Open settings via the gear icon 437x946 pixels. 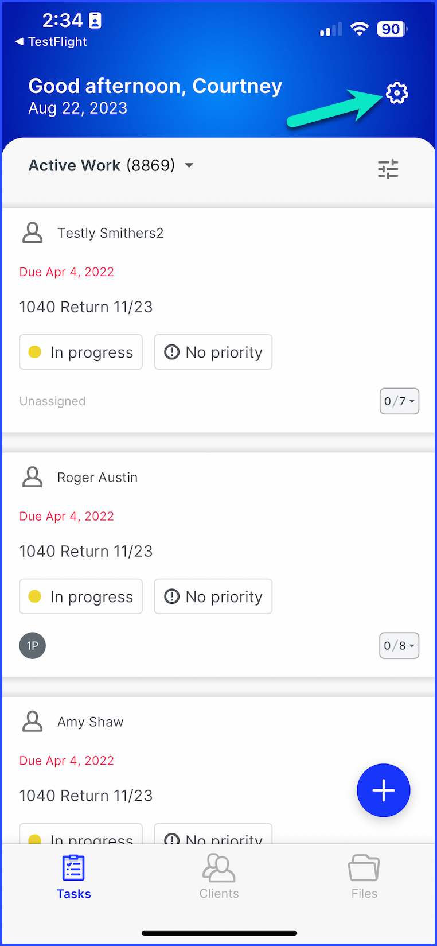click(397, 93)
